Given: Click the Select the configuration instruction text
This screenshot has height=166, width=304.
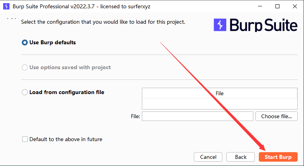Looking at the screenshot, I should (103, 22).
